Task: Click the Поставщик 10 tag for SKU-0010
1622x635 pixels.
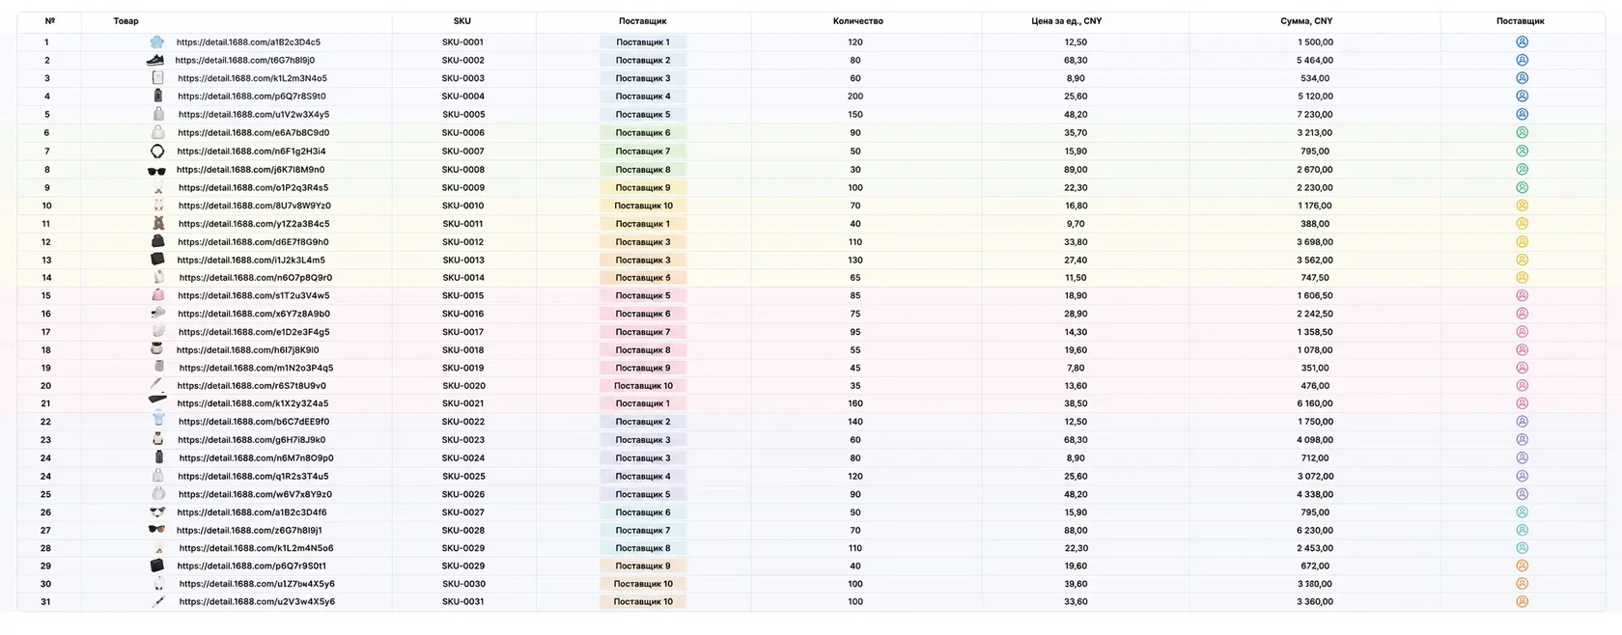Action: pos(643,206)
